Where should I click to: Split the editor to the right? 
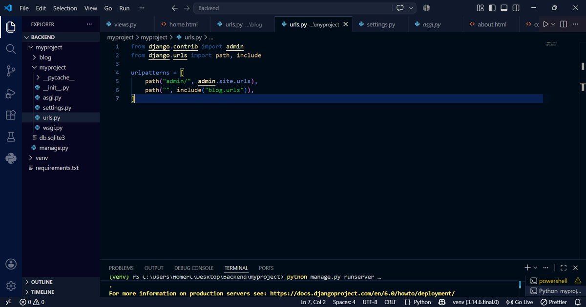tap(564, 24)
